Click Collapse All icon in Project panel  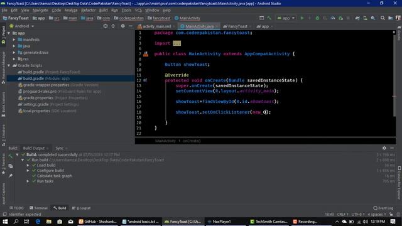(x=113, y=26)
